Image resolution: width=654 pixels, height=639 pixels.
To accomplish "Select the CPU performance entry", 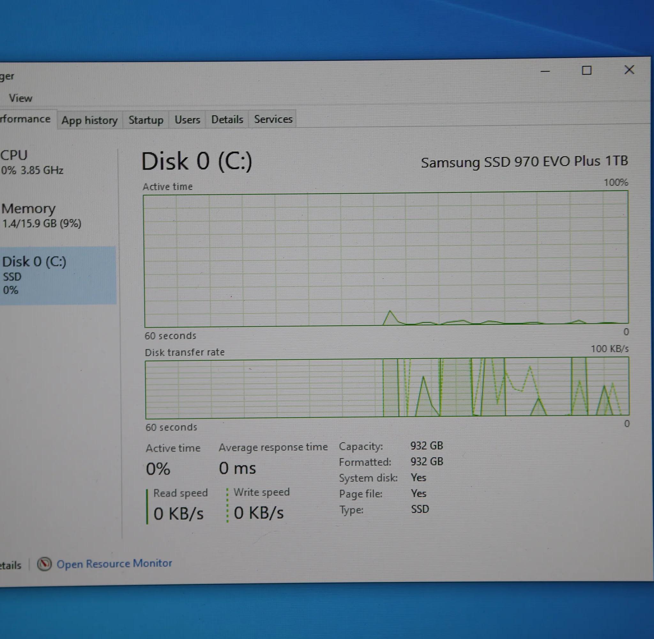I will point(58,162).
